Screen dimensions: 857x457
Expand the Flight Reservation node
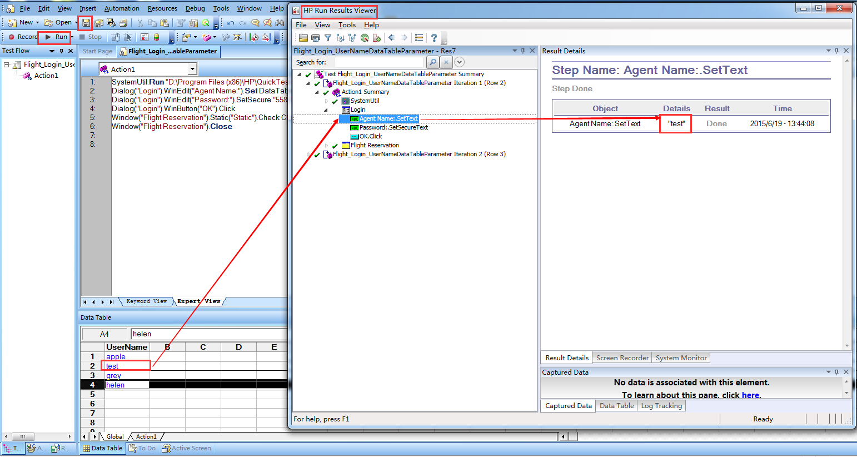click(x=326, y=145)
